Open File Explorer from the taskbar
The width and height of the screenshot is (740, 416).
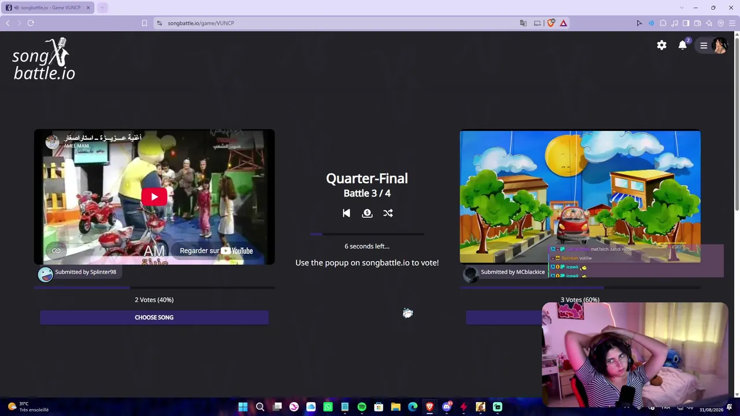[395, 407]
